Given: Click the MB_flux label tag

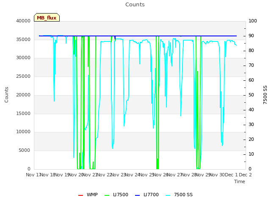Looking at the screenshot, I should 47,17.
